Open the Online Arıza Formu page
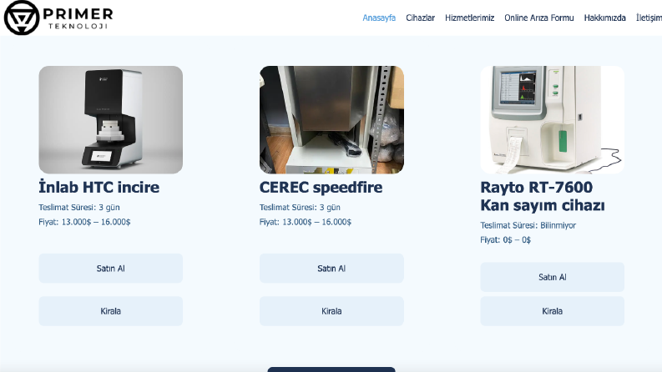Screen dimensions: 662x372 (x=539, y=18)
